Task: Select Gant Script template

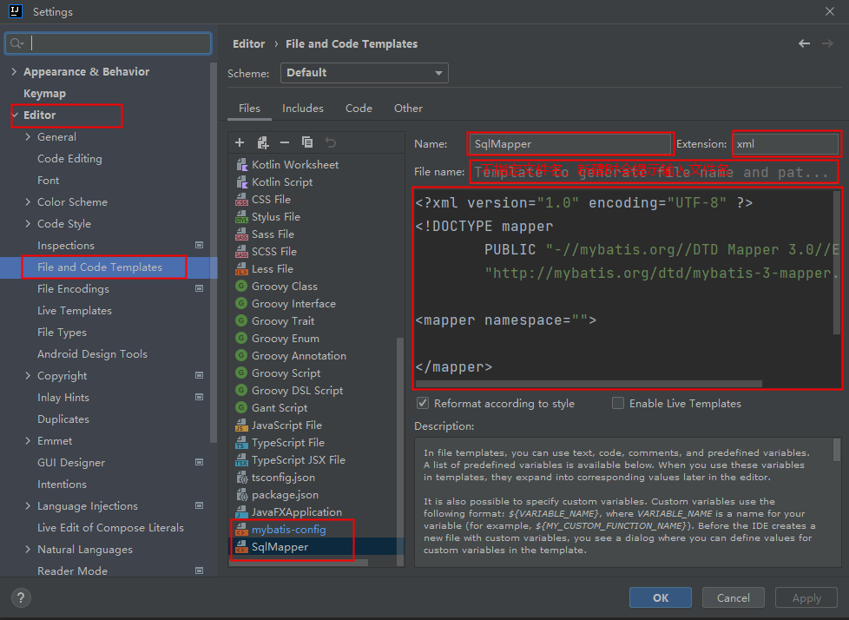Action: pos(280,408)
